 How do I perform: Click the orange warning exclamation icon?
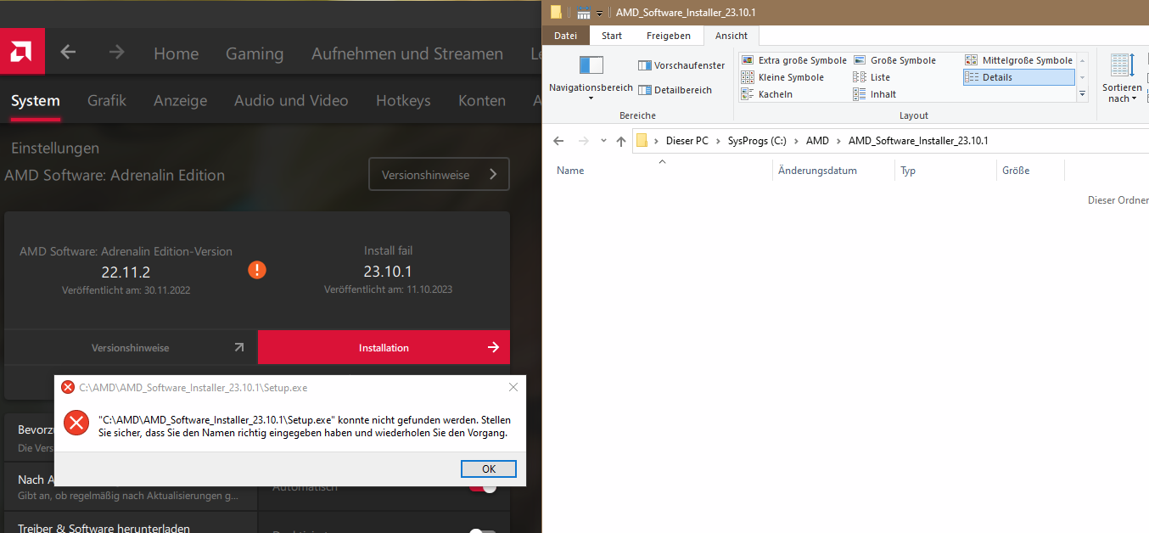coord(257,270)
